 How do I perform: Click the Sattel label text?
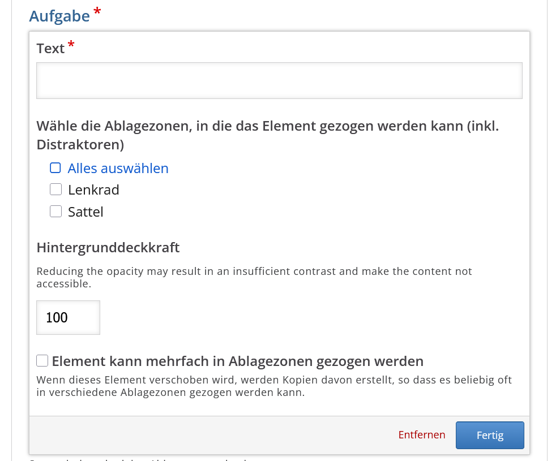point(86,212)
